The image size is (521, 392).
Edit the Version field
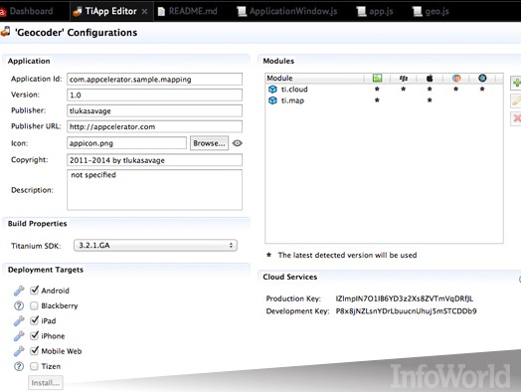point(154,96)
